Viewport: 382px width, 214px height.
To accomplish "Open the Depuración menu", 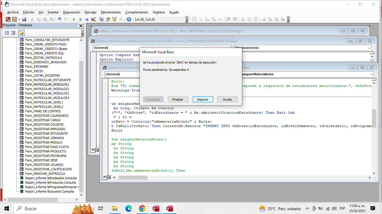I will [72, 12].
